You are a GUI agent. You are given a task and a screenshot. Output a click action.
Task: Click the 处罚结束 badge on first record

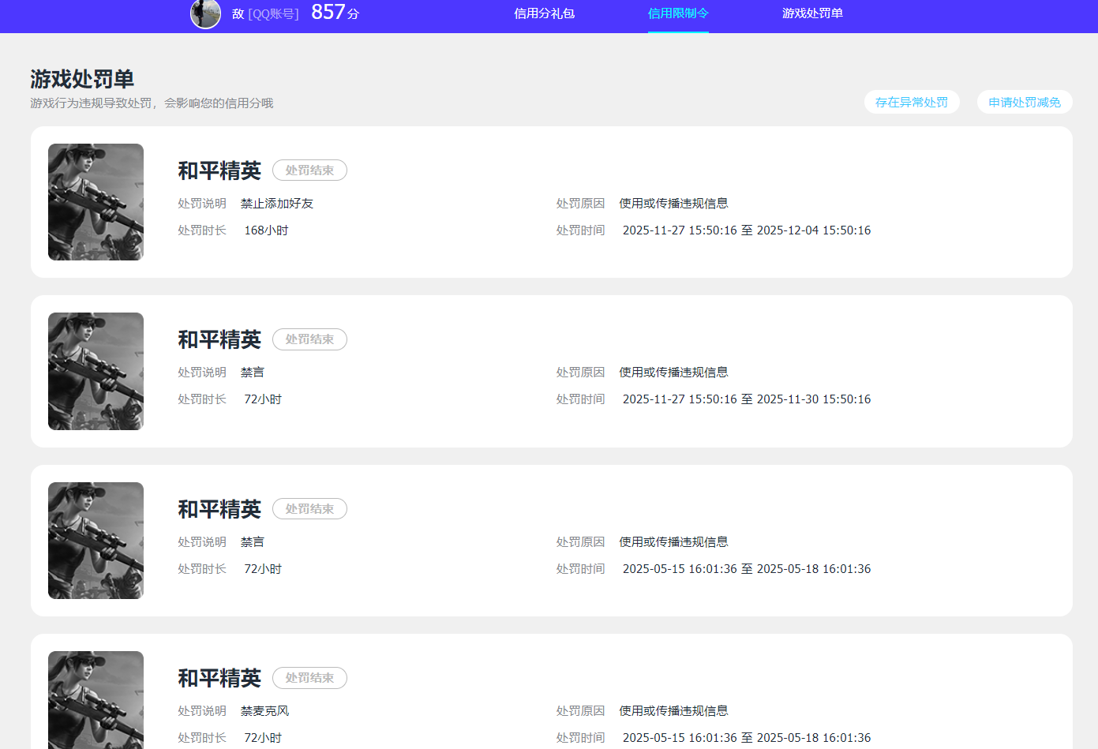(x=309, y=170)
